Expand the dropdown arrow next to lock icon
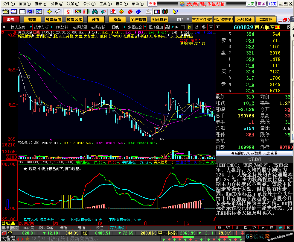The height and width of the screenshot is (242, 294). click(x=173, y=27)
